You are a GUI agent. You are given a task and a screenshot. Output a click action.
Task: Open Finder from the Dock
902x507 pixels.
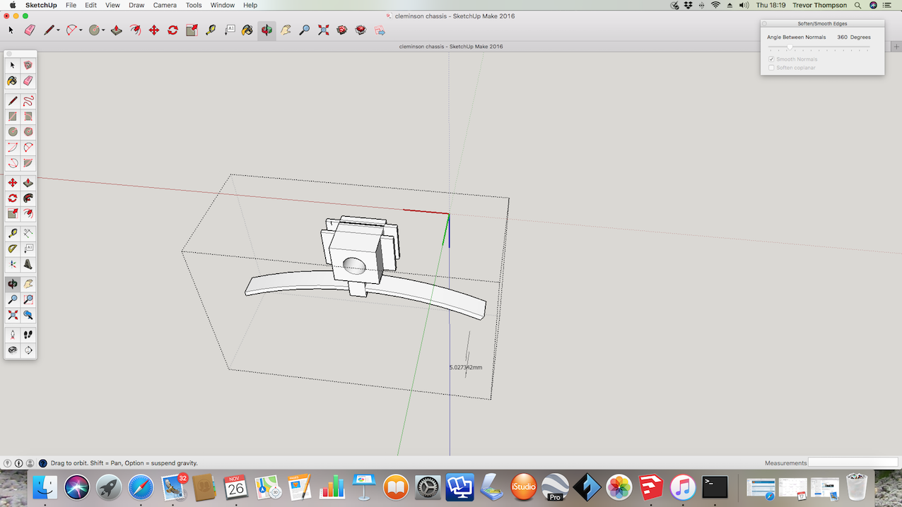[x=46, y=487]
